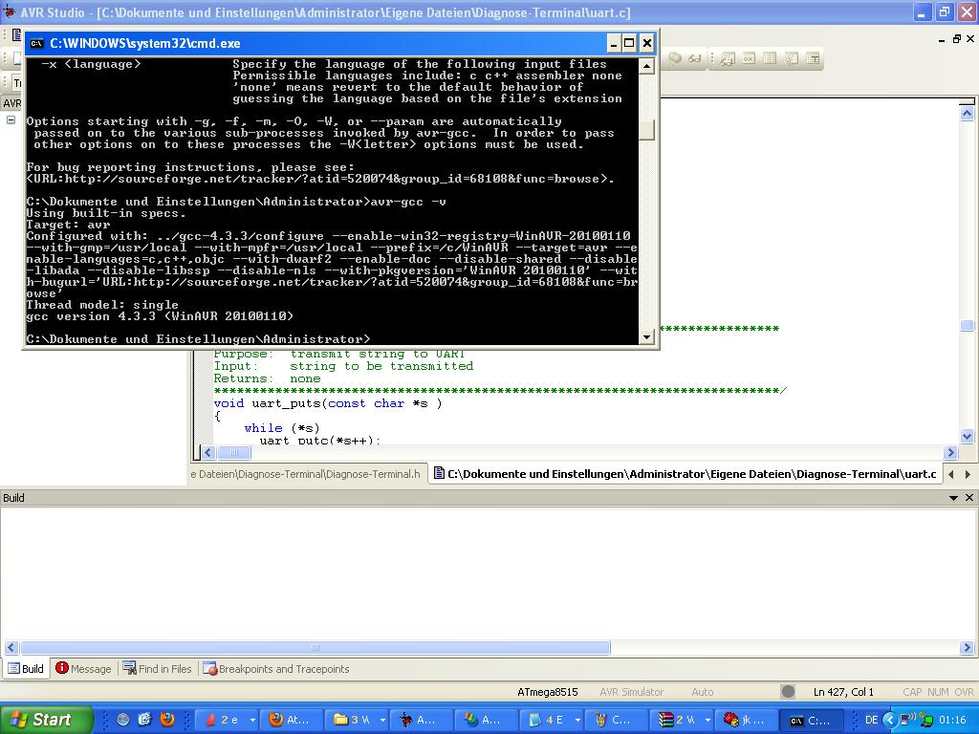This screenshot has width=979, height=734.
Task: Click the last table-like icon in the AVR Studio toolbar
Action: click(x=813, y=58)
